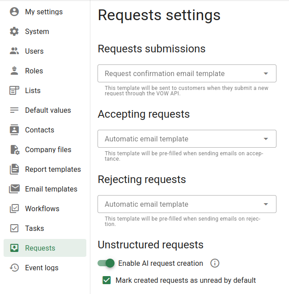The image size is (289, 294).
Task: Click the Company files document icon
Action: pyautogui.click(x=15, y=149)
